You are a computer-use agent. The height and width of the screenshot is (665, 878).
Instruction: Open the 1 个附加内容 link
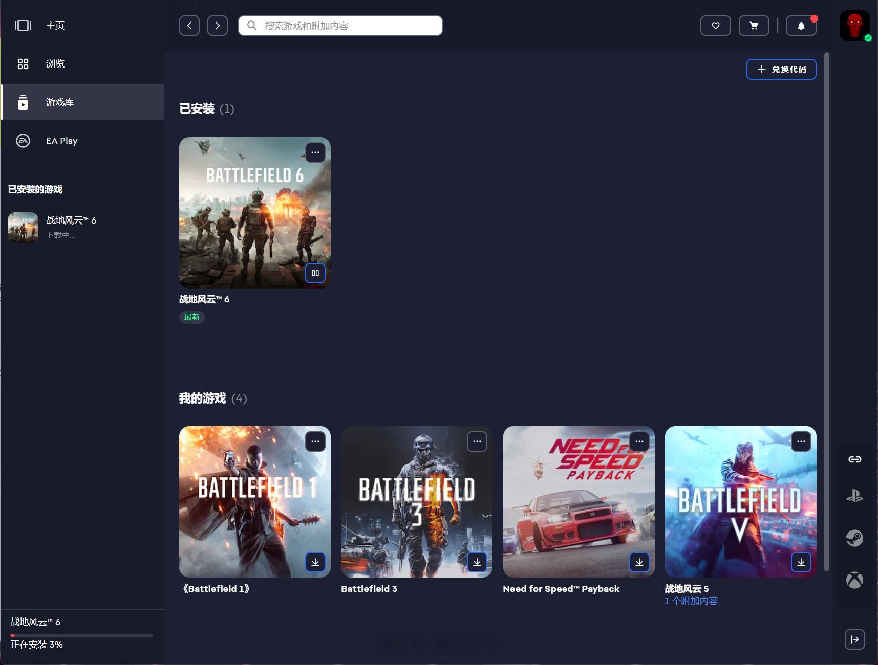click(691, 601)
